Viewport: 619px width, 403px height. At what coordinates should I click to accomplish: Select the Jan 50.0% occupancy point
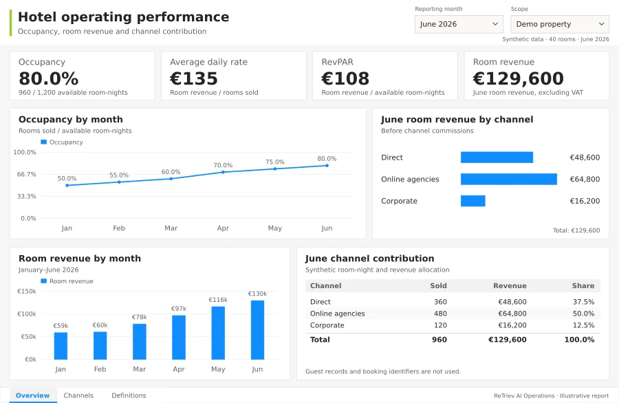(x=67, y=185)
